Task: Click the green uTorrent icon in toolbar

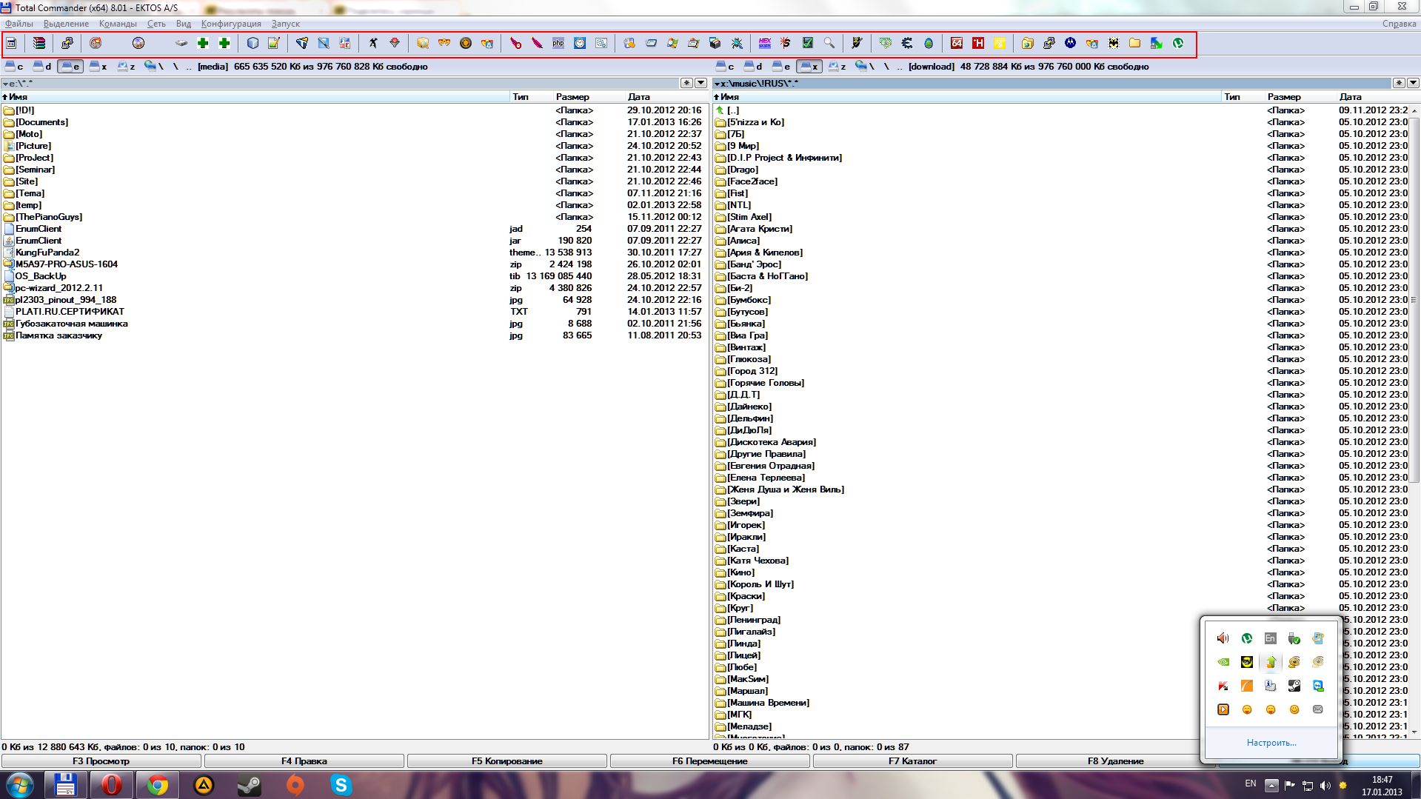Action: (x=1177, y=43)
